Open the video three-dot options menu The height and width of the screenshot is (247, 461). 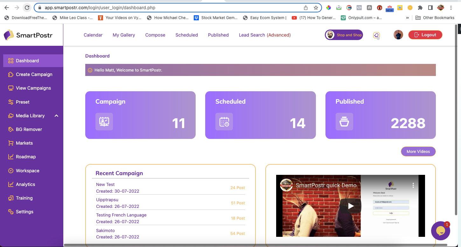click(413, 185)
